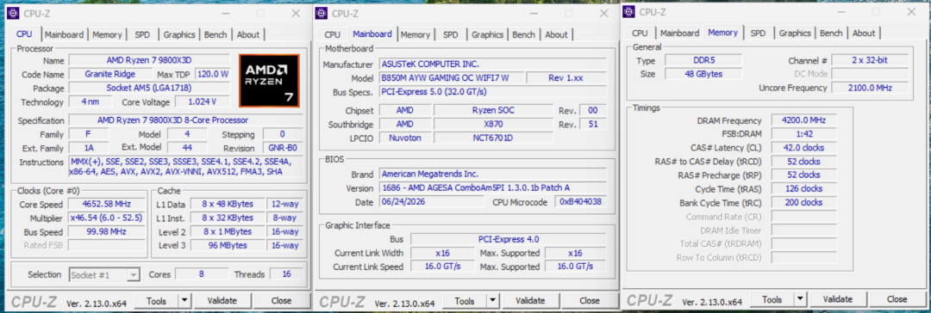The image size is (931, 313).
Task: Open Tools dropdown arrow in Mainboard window
Action: tap(492, 301)
